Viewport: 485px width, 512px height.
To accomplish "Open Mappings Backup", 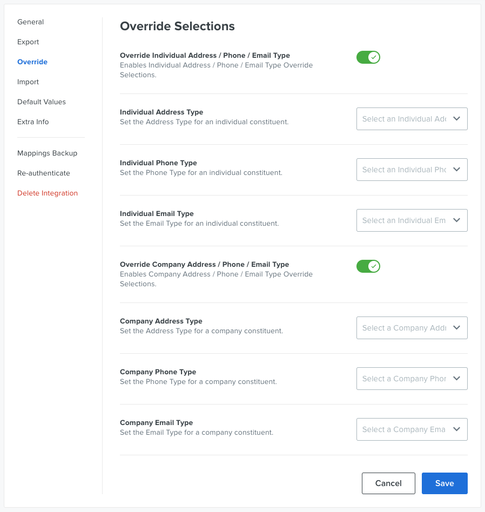I will click(48, 153).
